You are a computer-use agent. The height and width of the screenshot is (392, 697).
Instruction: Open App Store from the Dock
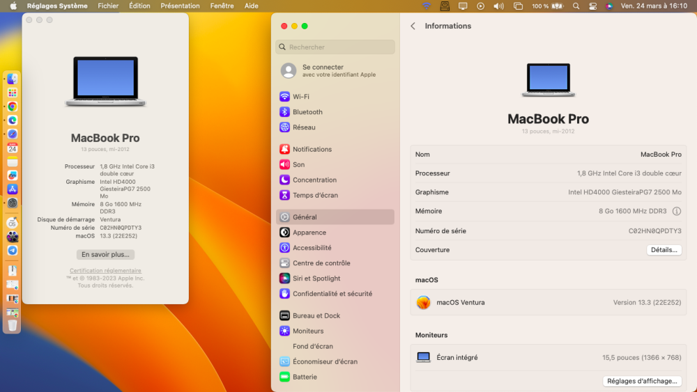pyautogui.click(x=13, y=189)
